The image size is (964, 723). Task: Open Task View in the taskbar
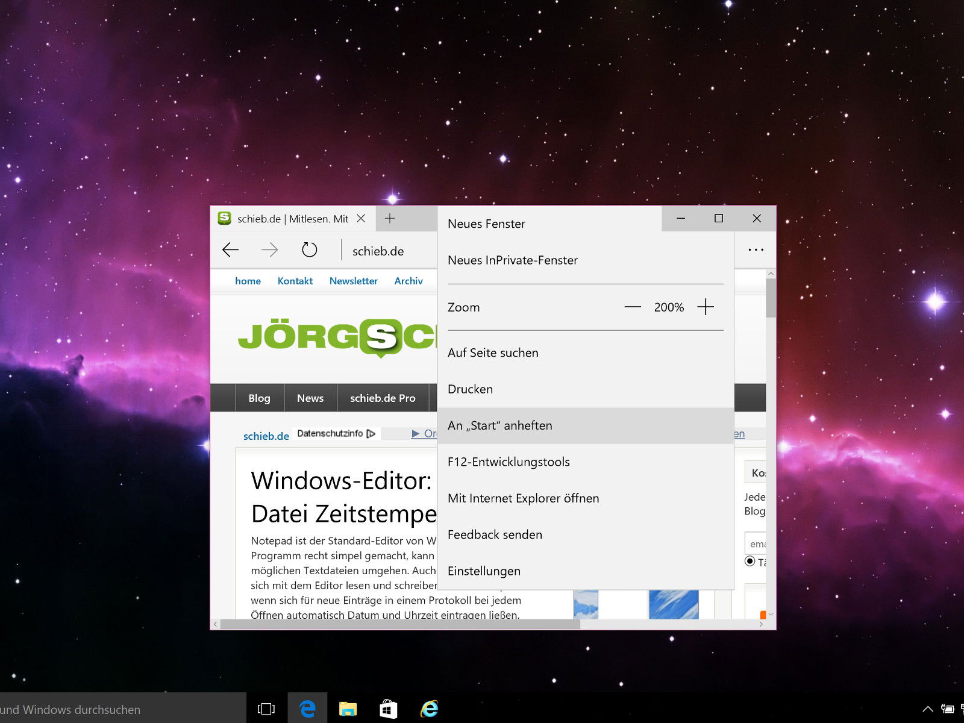pyautogui.click(x=266, y=709)
